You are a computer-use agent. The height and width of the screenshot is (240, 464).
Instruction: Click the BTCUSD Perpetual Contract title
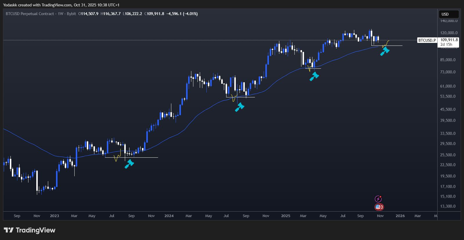click(30, 14)
